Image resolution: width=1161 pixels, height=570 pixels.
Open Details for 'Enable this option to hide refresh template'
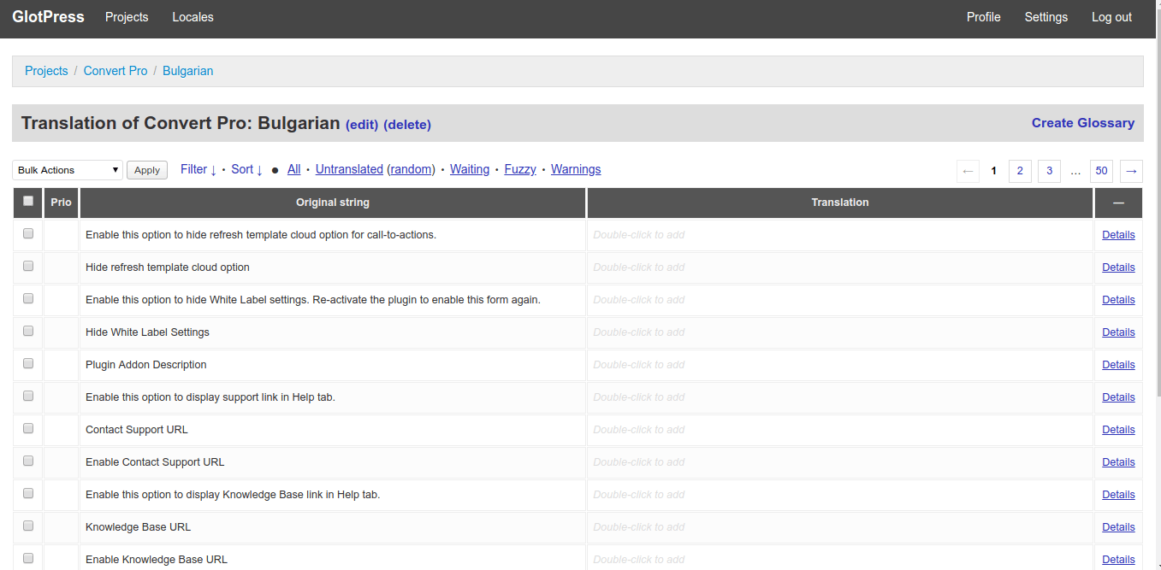[1118, 235]
